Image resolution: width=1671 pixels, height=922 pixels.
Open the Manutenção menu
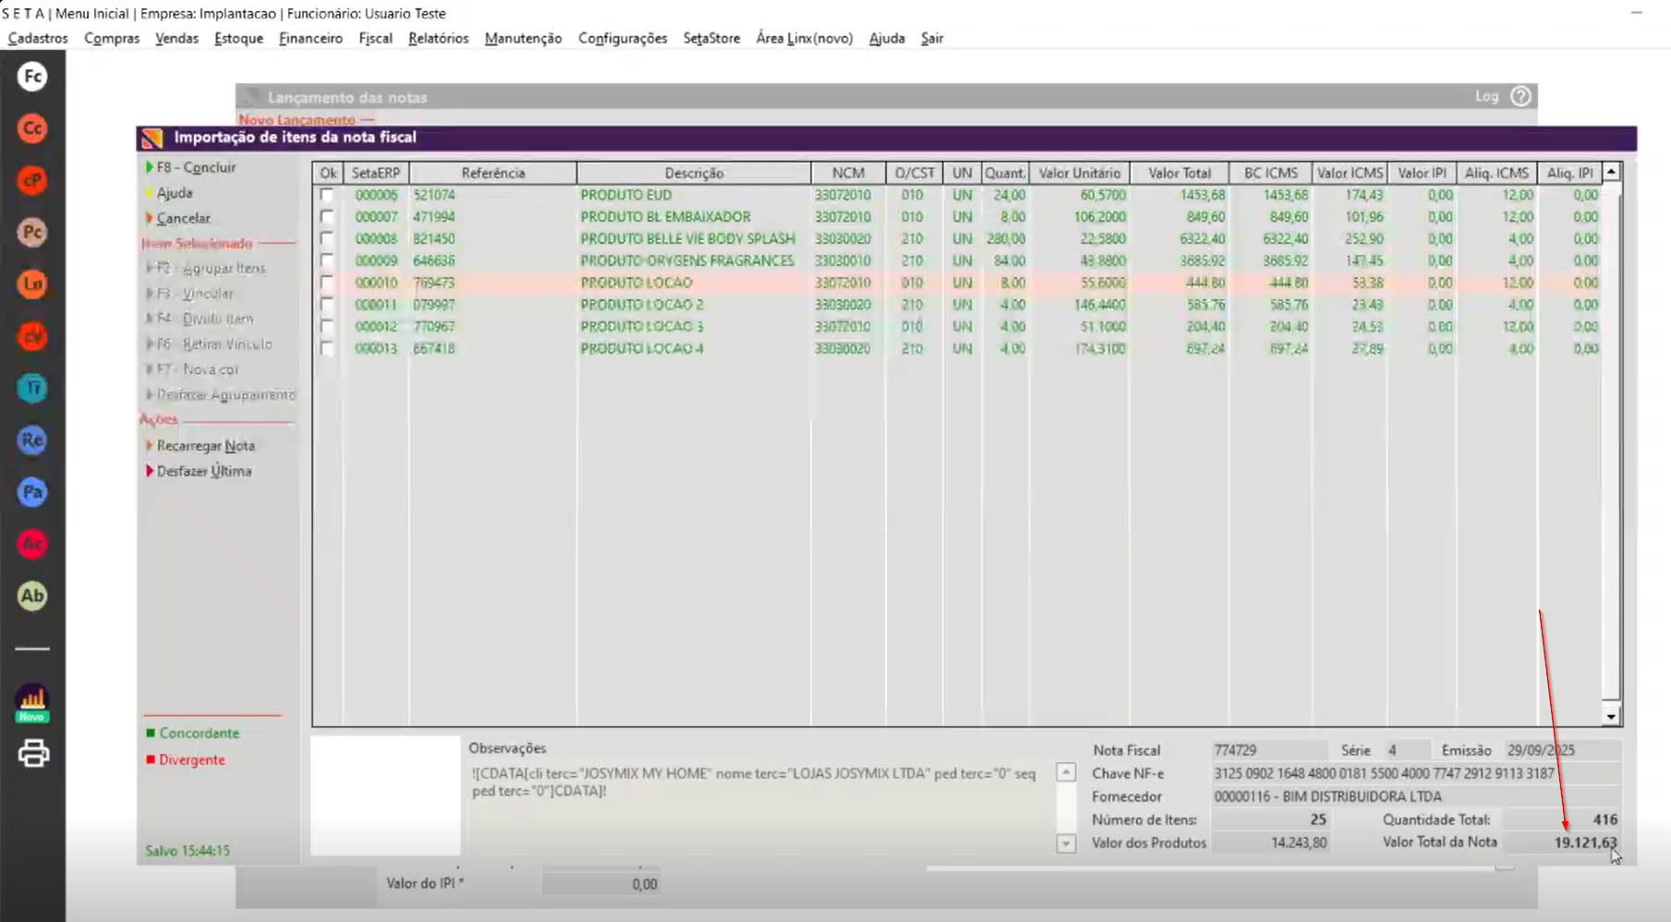point(523,38)
